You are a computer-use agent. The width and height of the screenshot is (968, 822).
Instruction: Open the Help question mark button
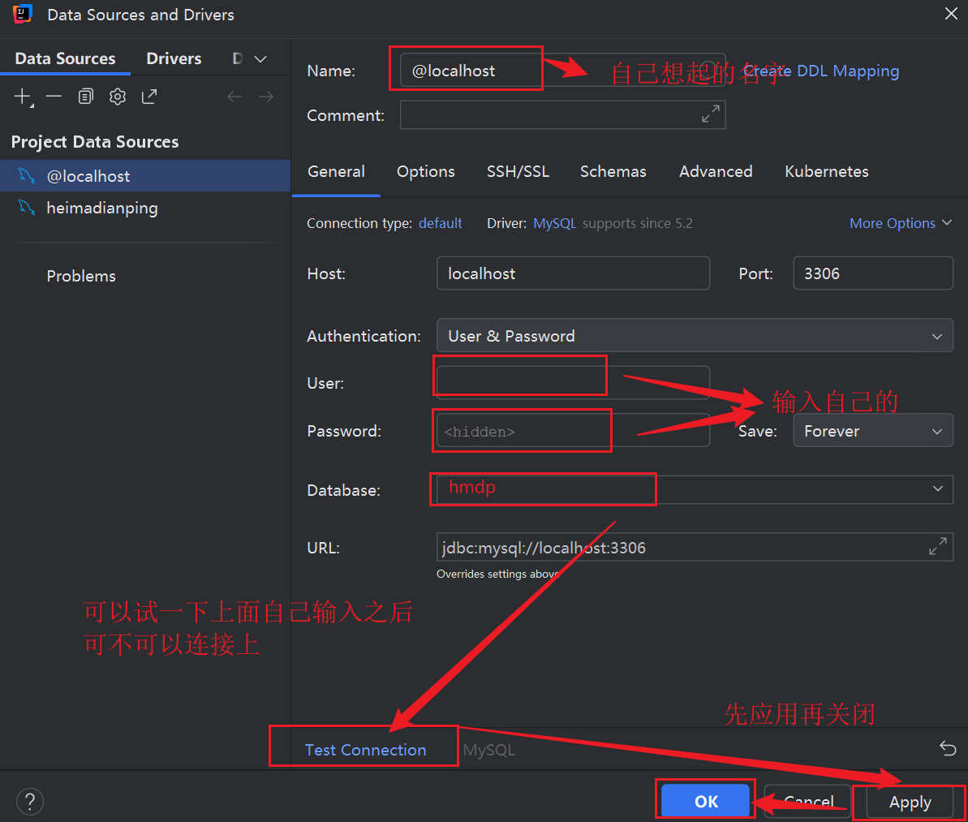(30, 802)
